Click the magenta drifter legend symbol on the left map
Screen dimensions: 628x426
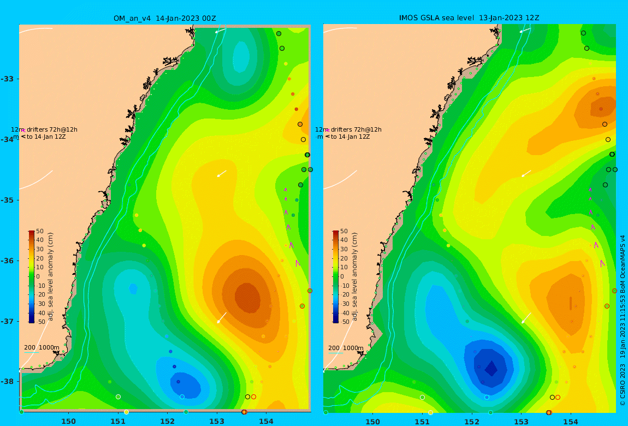23,130
